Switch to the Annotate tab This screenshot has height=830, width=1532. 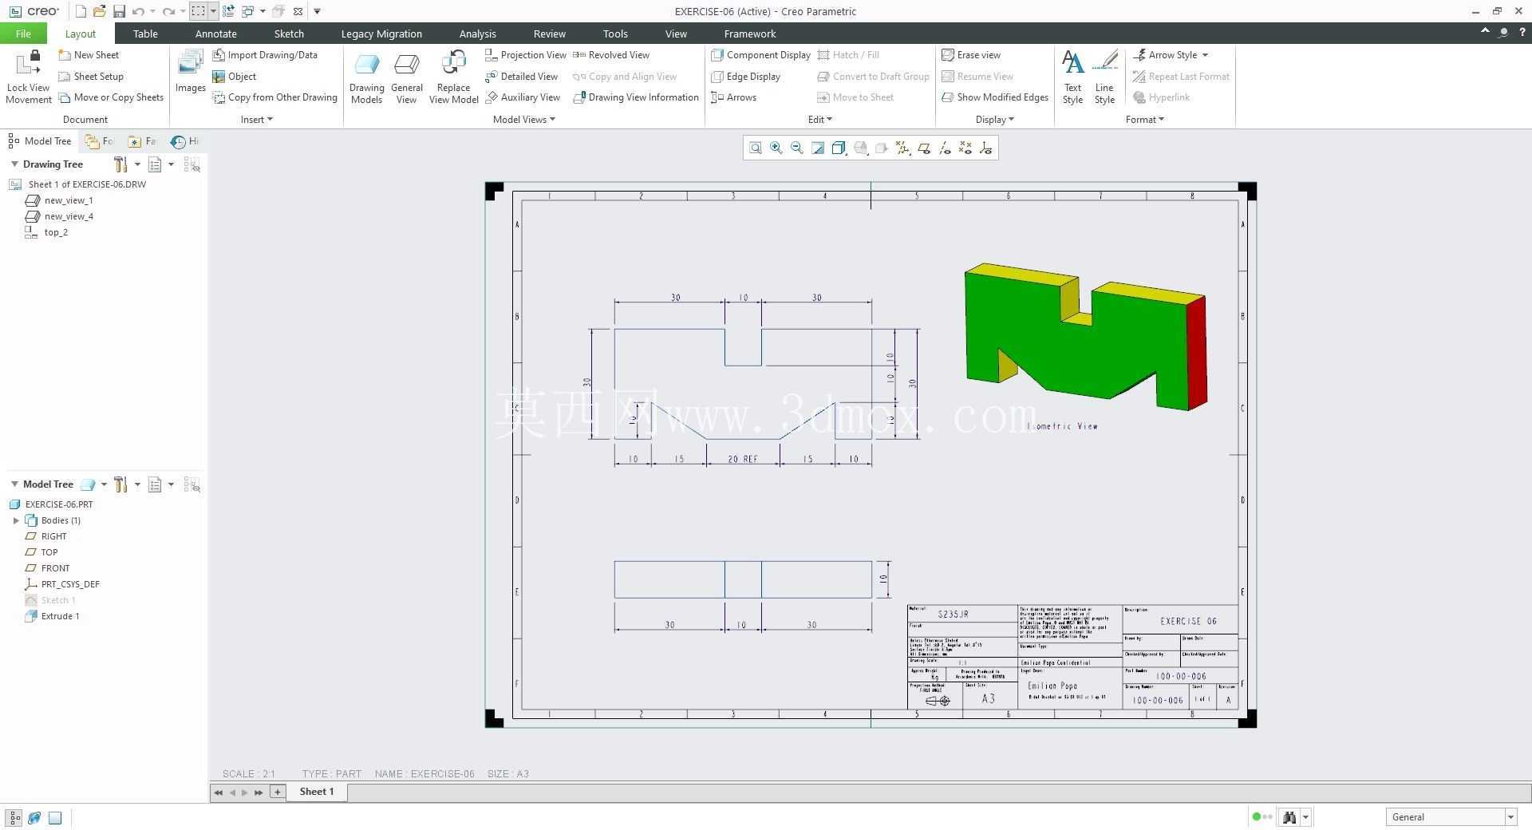pos(215,34)
